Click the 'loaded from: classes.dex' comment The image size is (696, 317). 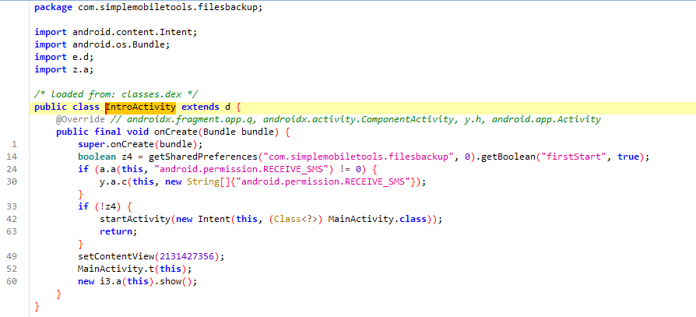(x=116, y=94)
